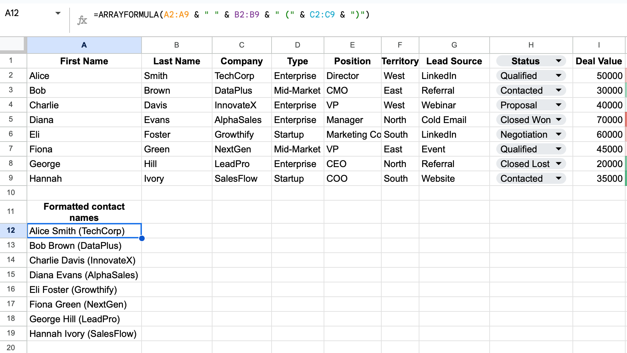Image resolution: width=627 pixels, height=353 pixels.
Task: Open Bob's Contacted status dropdown
Action: [x=558, y=91]
